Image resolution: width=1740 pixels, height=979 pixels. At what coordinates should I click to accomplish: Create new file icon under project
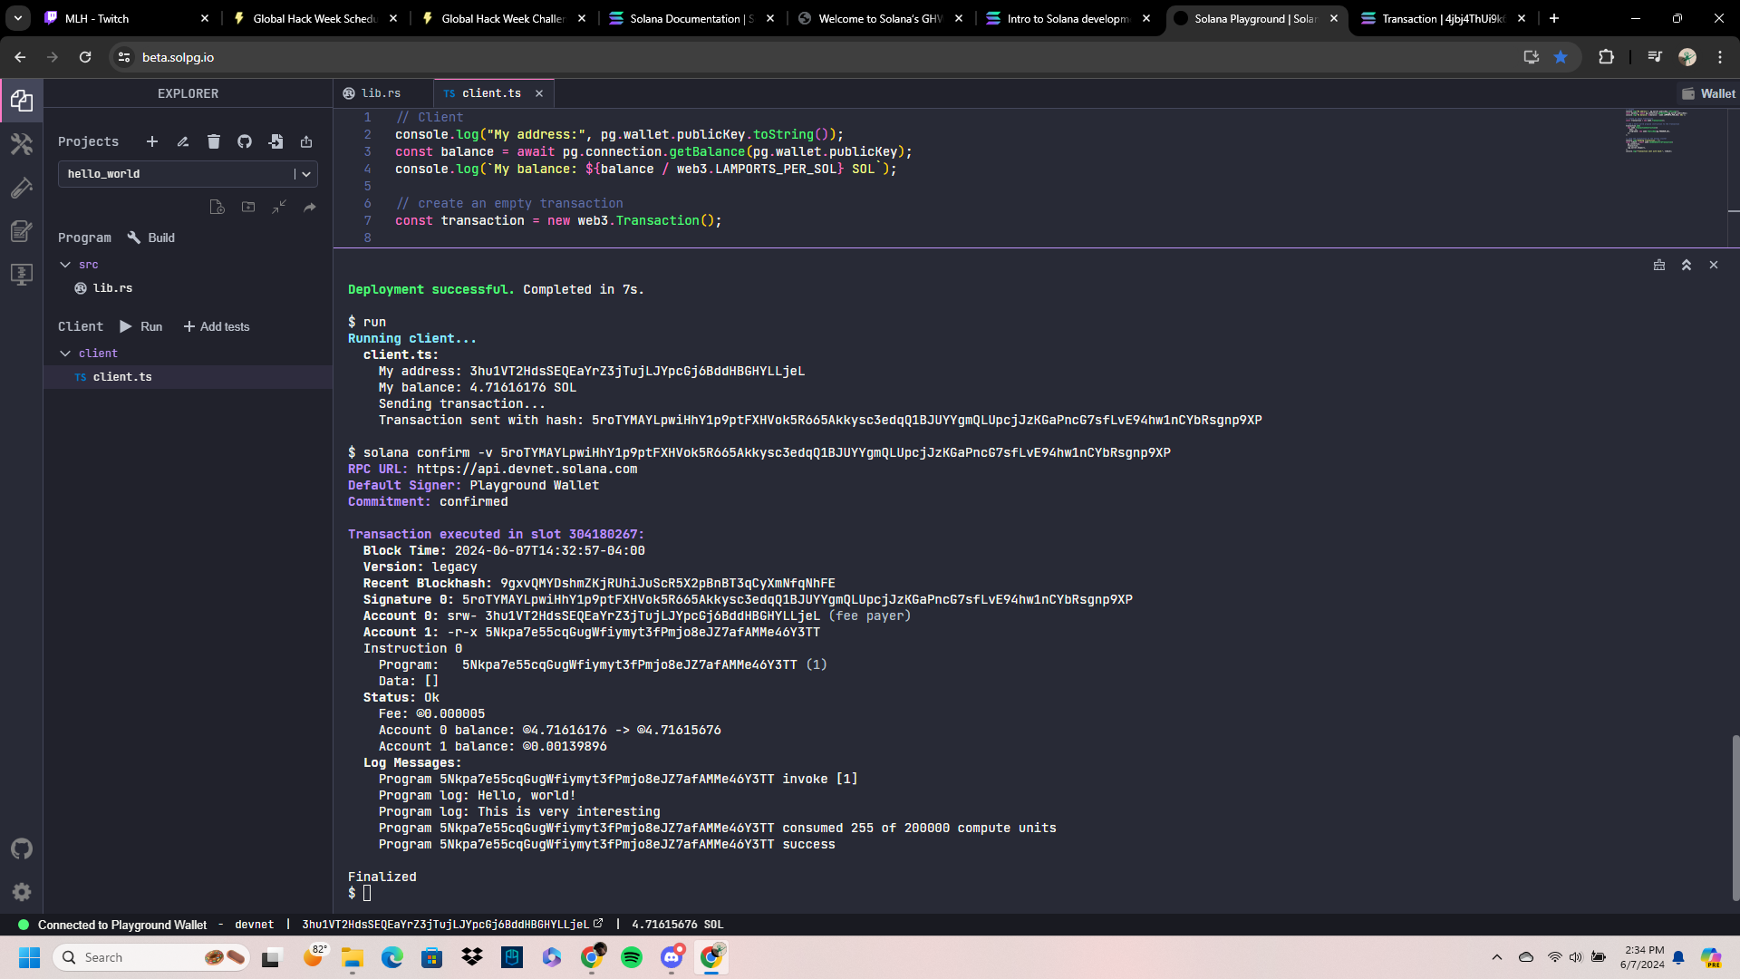[217, 207]
